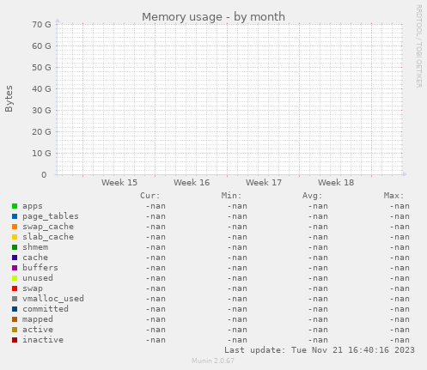This screenshot has width=427, height=370.
Task: Click the brown mapped legend swatch
Action: pos(15,319)
